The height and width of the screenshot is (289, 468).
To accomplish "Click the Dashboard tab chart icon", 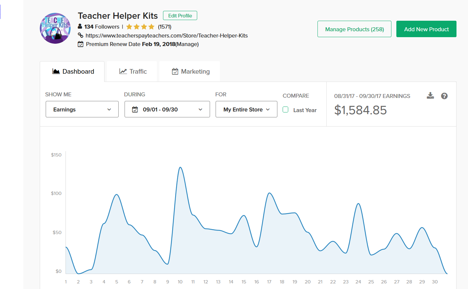I will tap(56, 71).
